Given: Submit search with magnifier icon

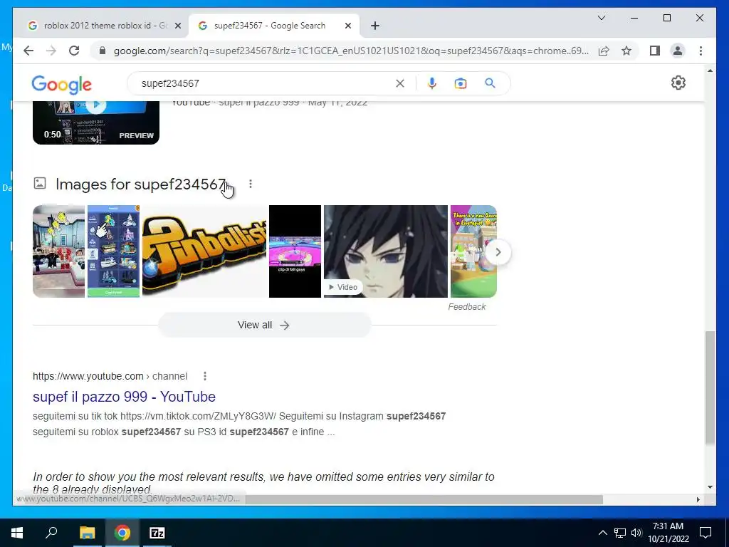Looking at the screenshot, I should pos(490,83).
